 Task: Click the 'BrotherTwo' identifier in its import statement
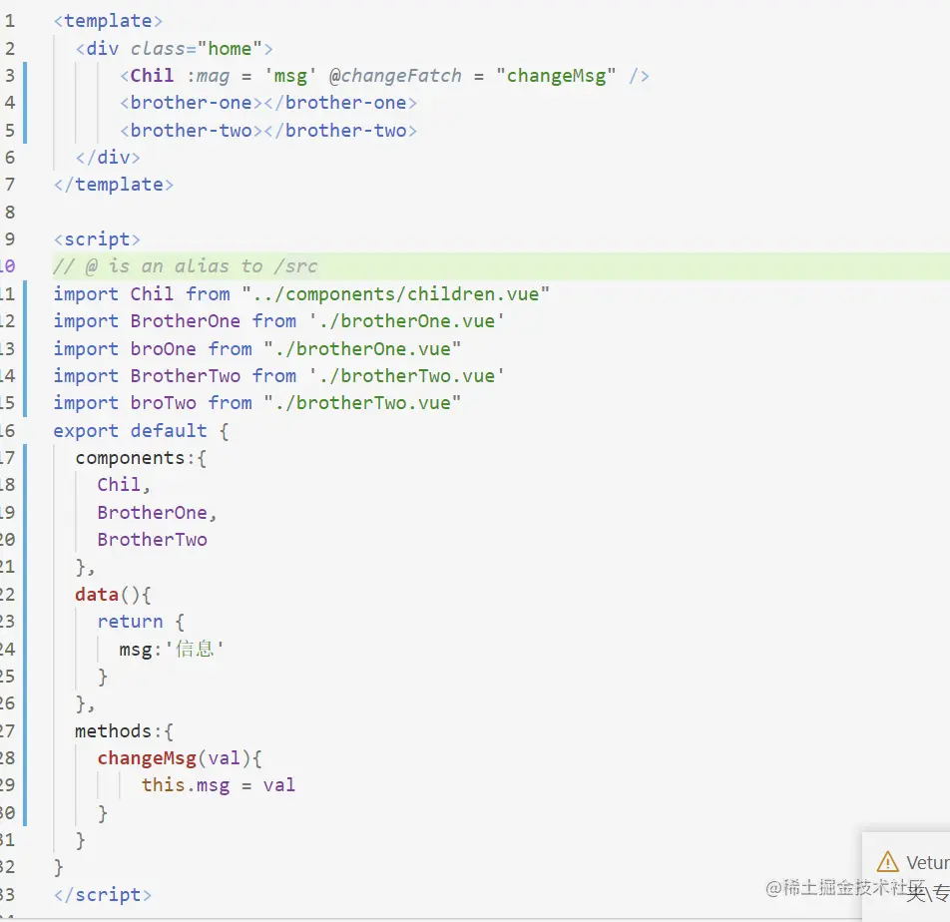pyautogui.click(x=186, y=376)
